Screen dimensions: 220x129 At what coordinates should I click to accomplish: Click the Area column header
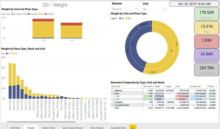tap(178, 86)
